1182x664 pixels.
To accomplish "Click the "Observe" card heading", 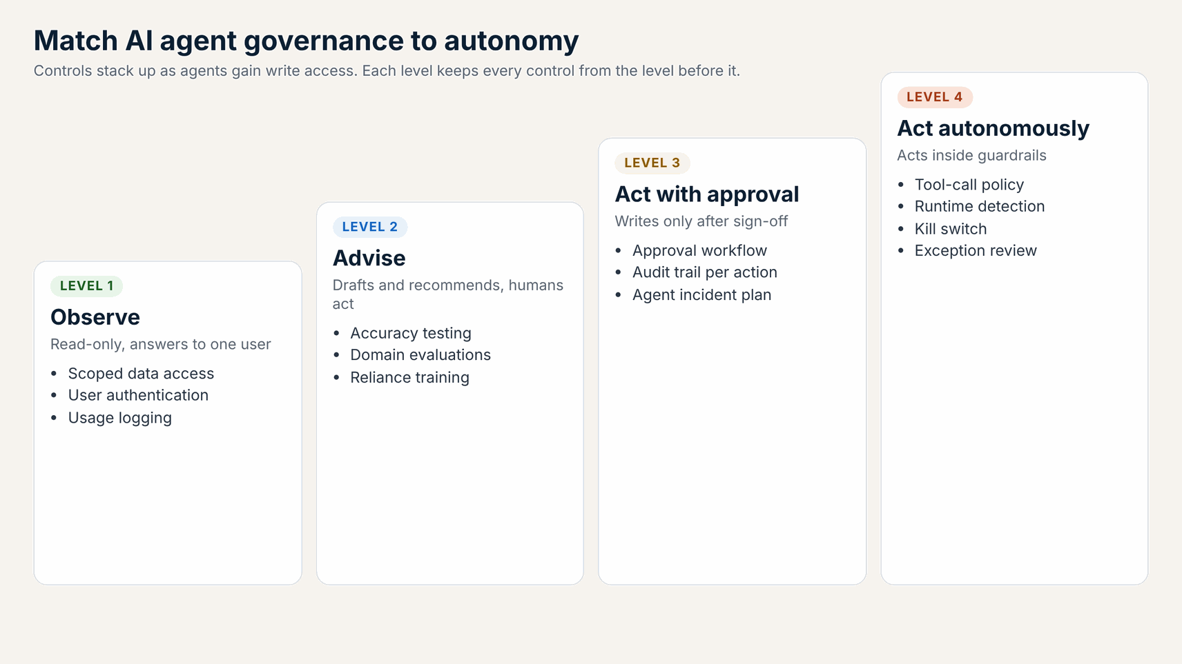I will click(x=95, y=317).
